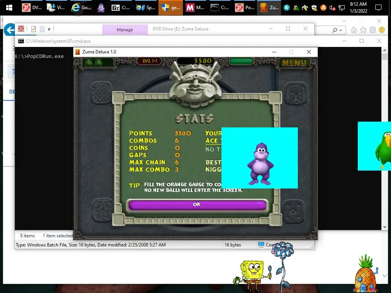
Task: Click the IE search magnifier icon
Action: coord(334,30)
